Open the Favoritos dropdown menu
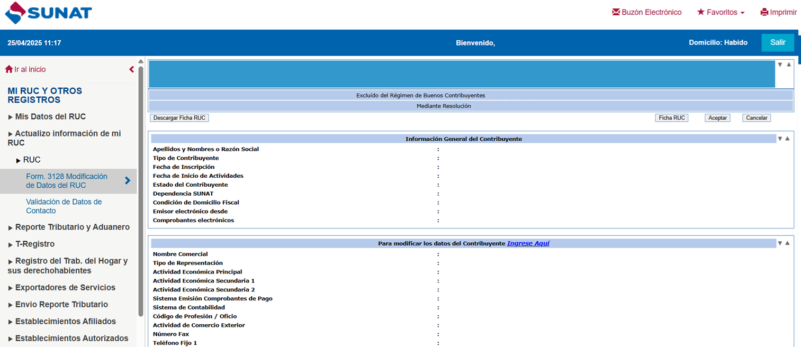Viewport: 801px width, 347px height. (x=721, y=12)
